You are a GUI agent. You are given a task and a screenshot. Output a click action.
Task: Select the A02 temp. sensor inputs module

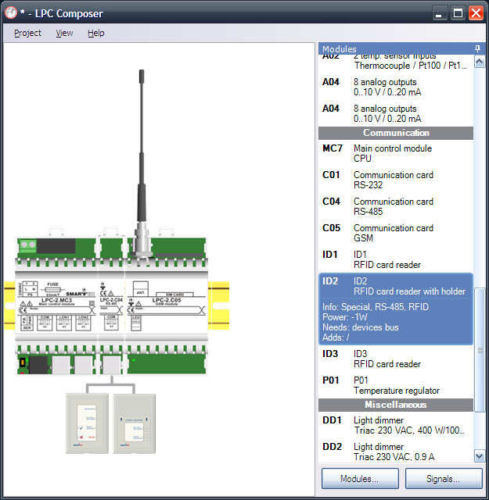(396, 62)
